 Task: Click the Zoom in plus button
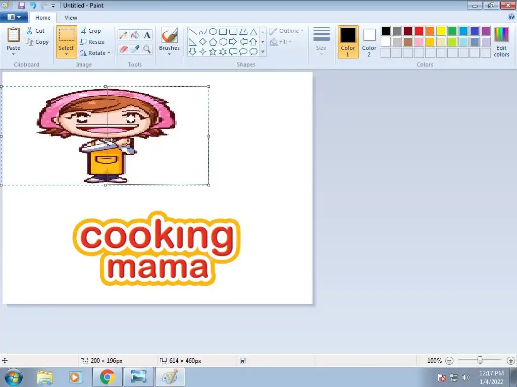511,361
